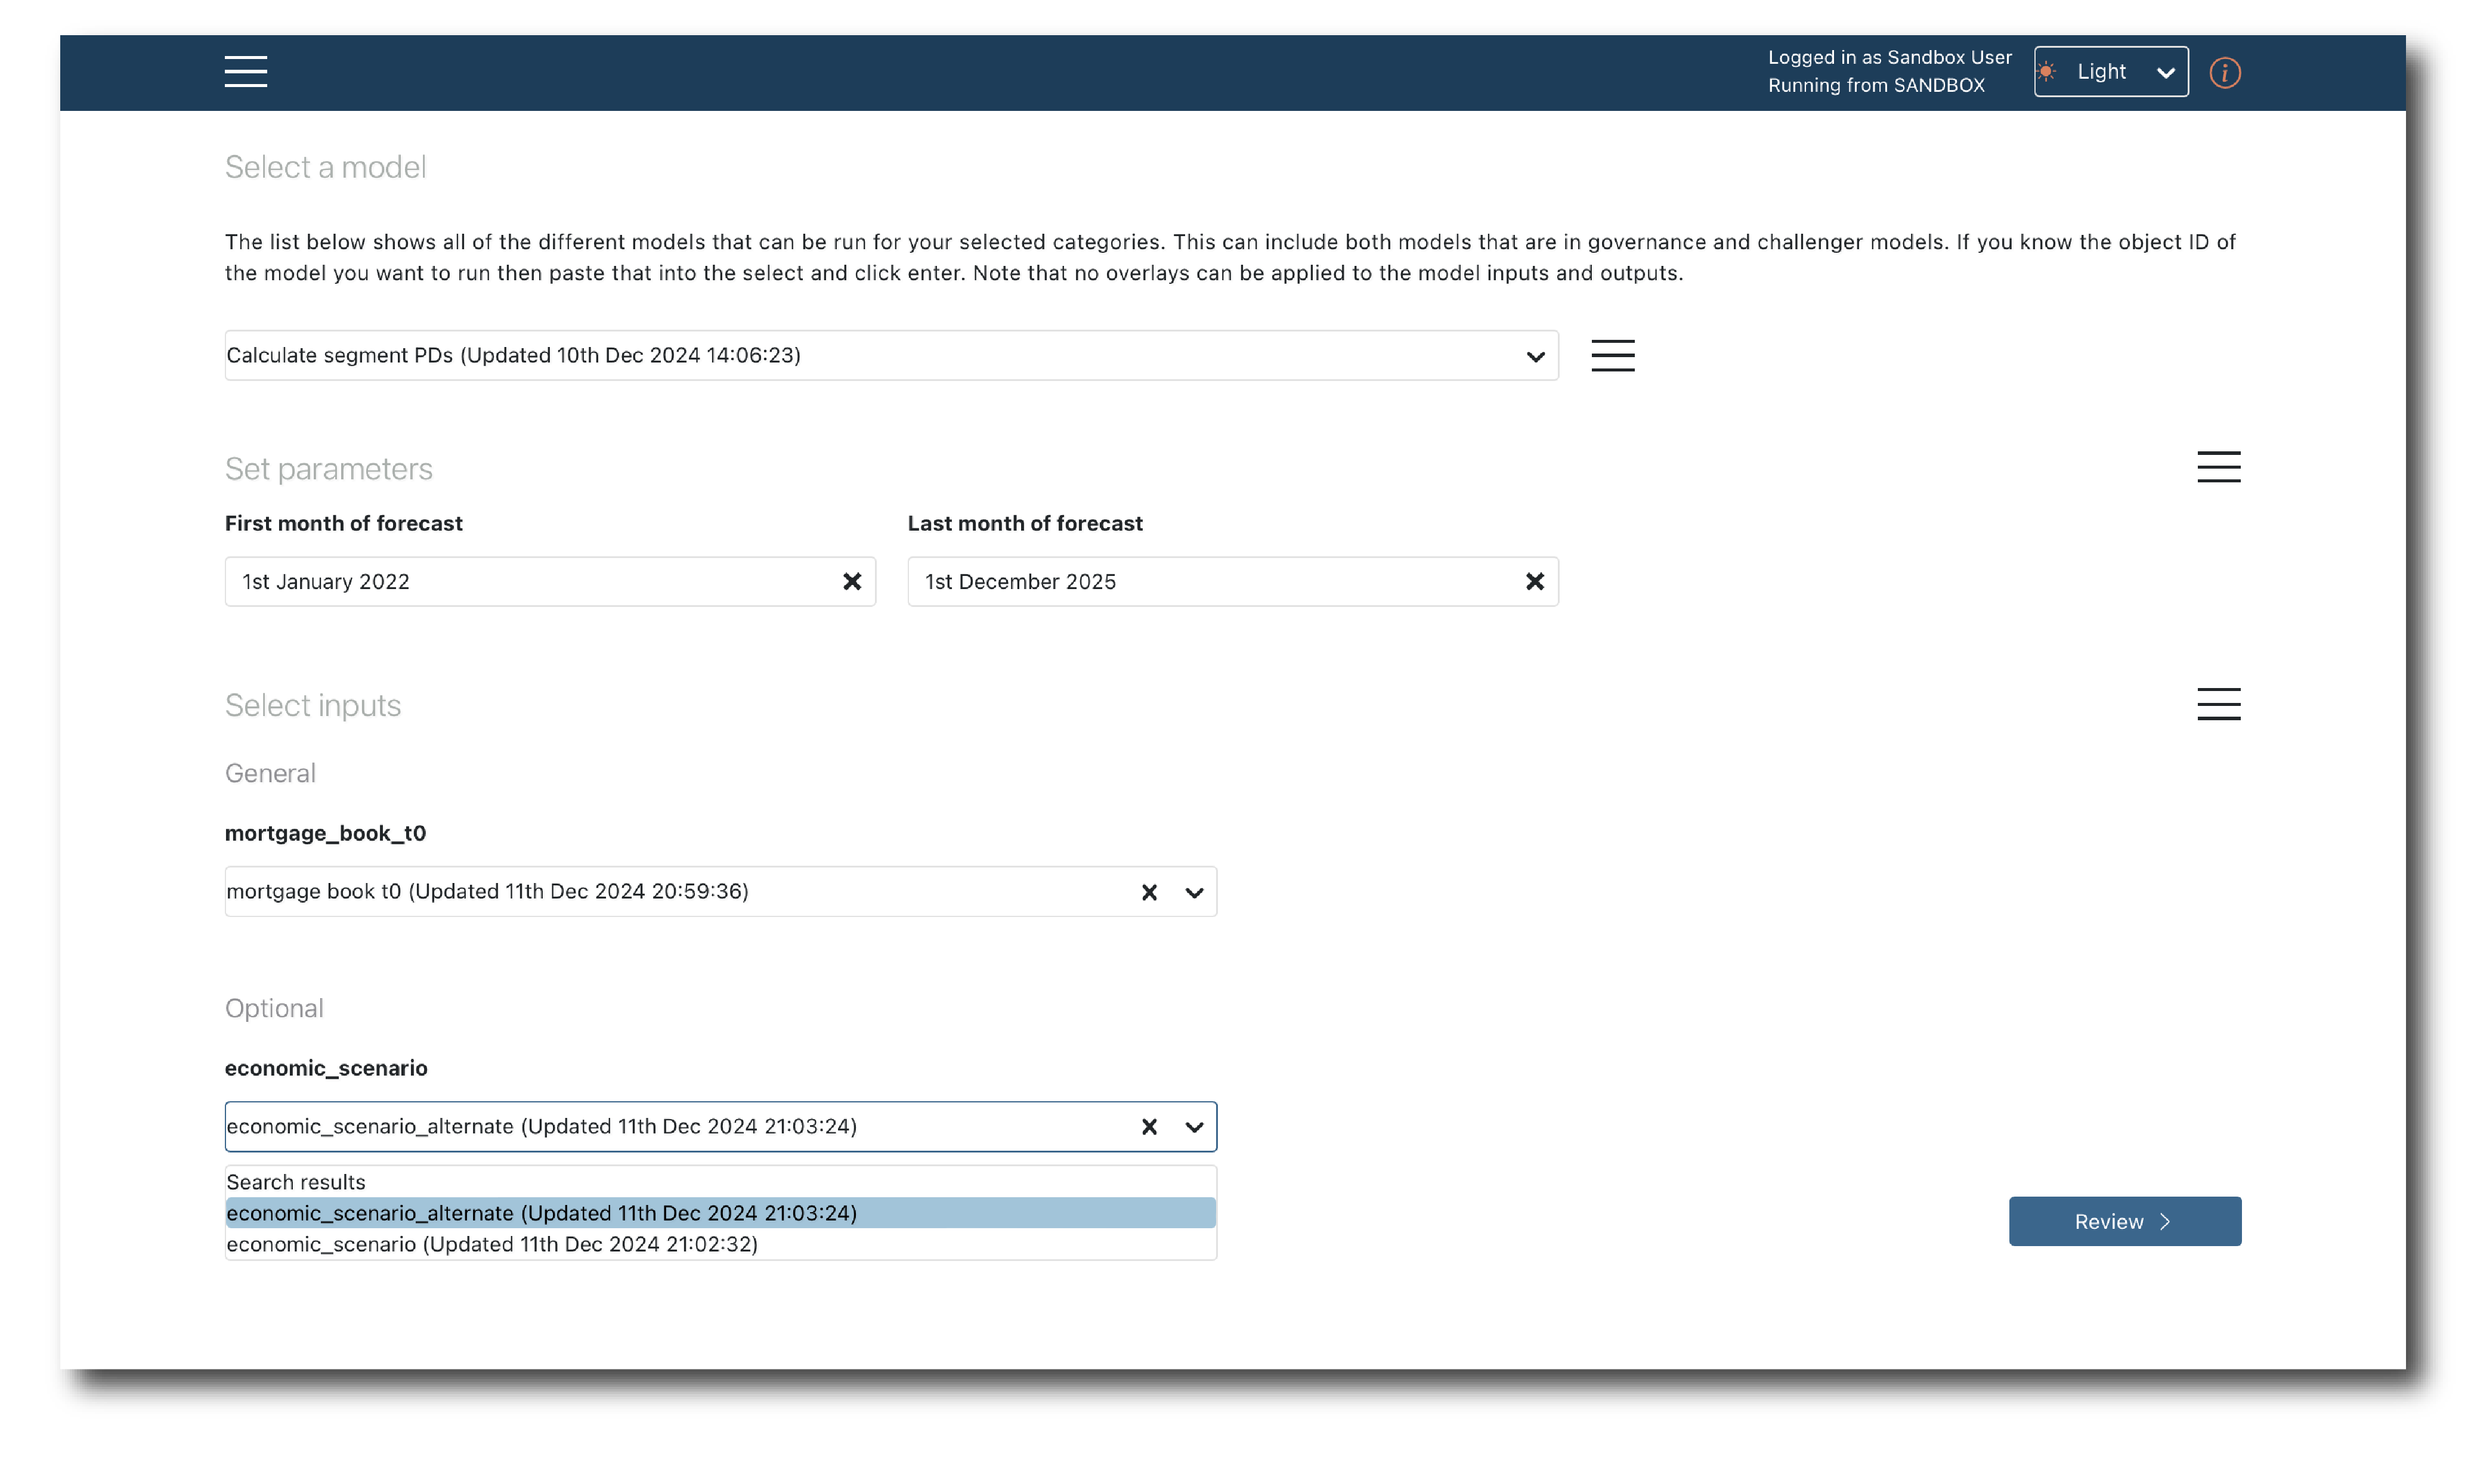Open the Select inputs section menu icon
Screen dimensions: 2471x1484
point(2217,704)
